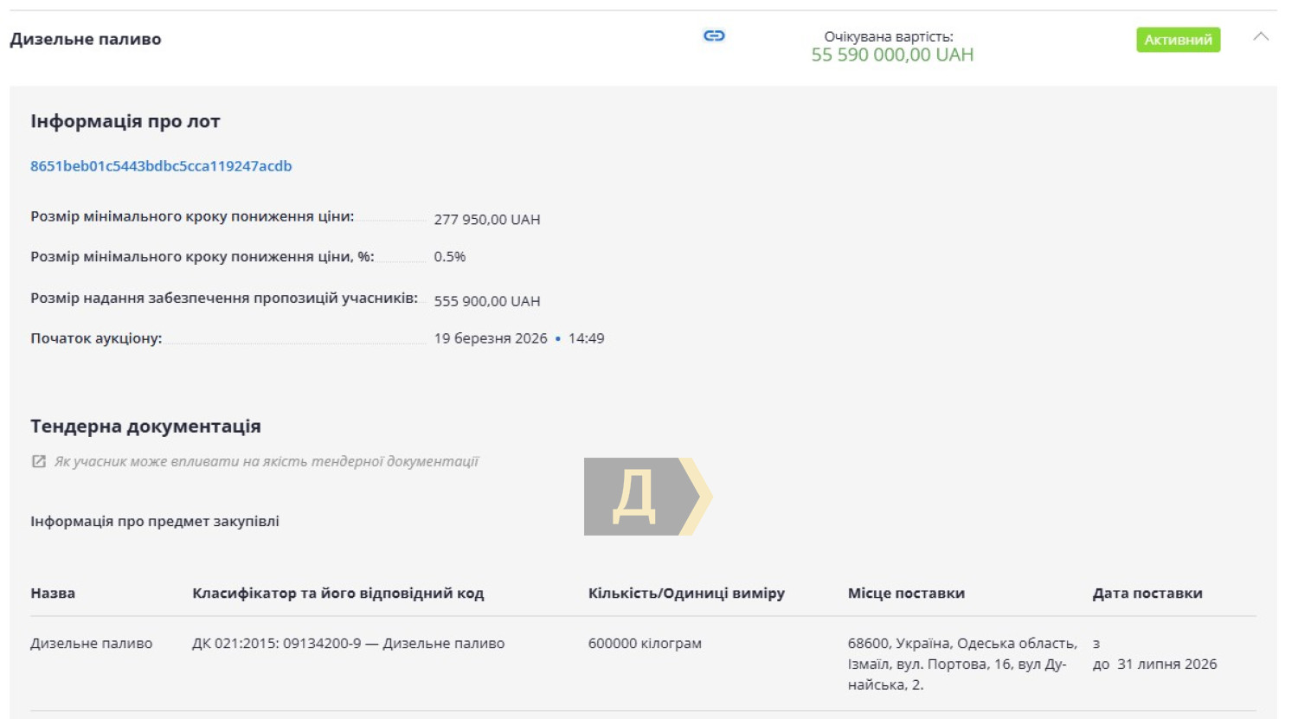The height and width of the screenshot is (719, 1298).
Task: Select classifier code ДК 021:2015: 09134200-9 cell
Action: point(348,644)
